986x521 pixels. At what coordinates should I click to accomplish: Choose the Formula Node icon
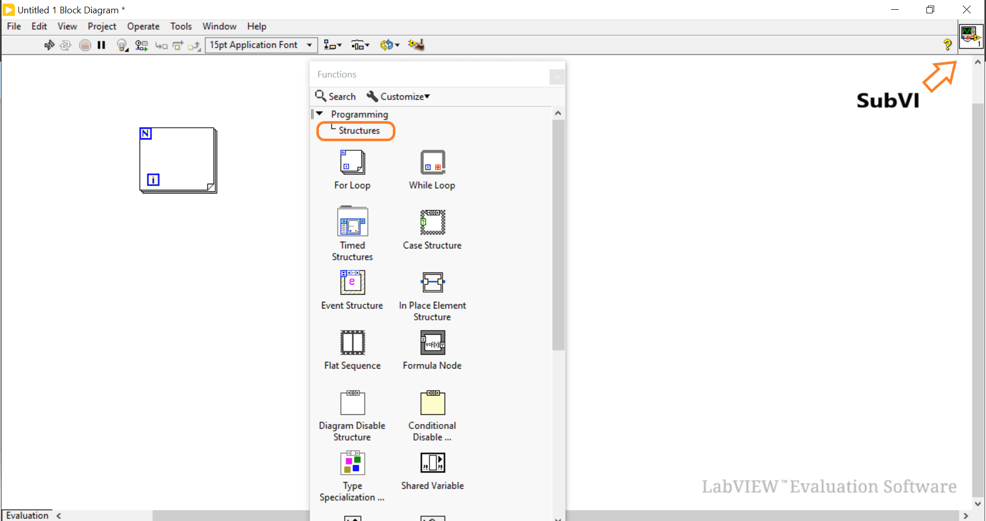432,342
